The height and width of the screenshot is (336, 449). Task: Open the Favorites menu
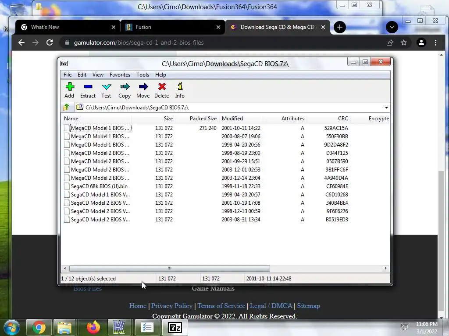(120, 74)
